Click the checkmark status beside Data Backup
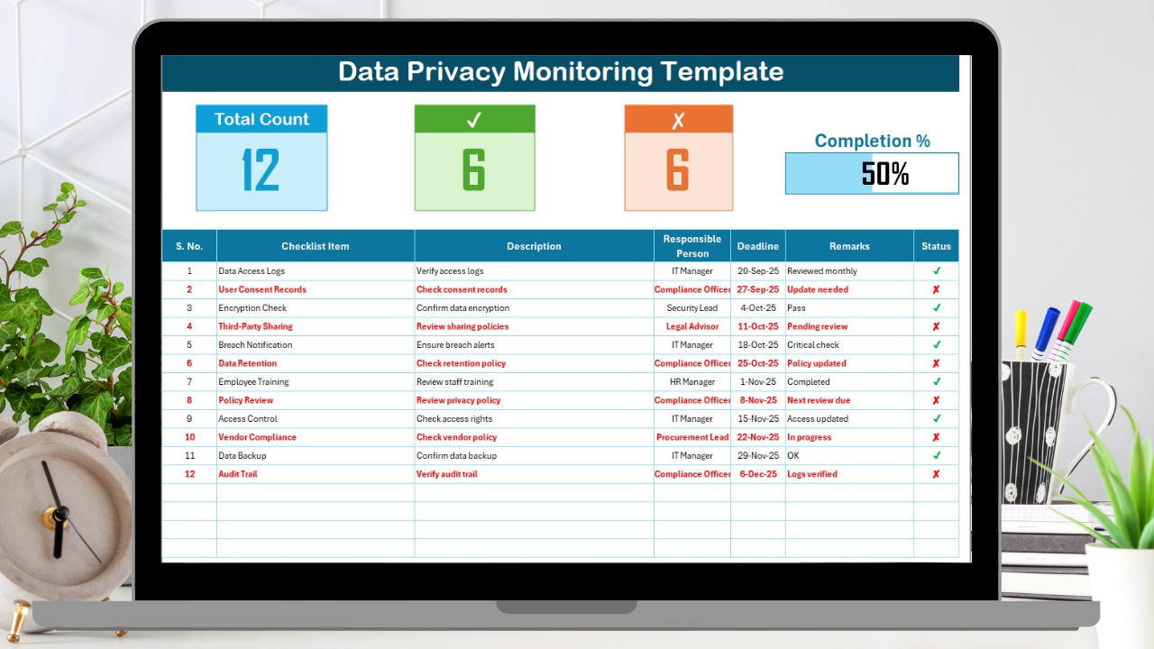 (x=936, y=455)
